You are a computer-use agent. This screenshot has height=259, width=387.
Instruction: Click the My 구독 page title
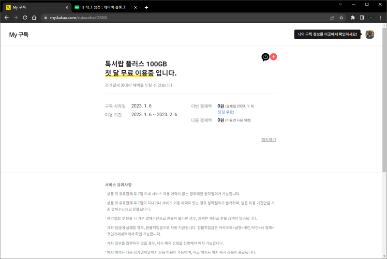click(x=19, y=34)
